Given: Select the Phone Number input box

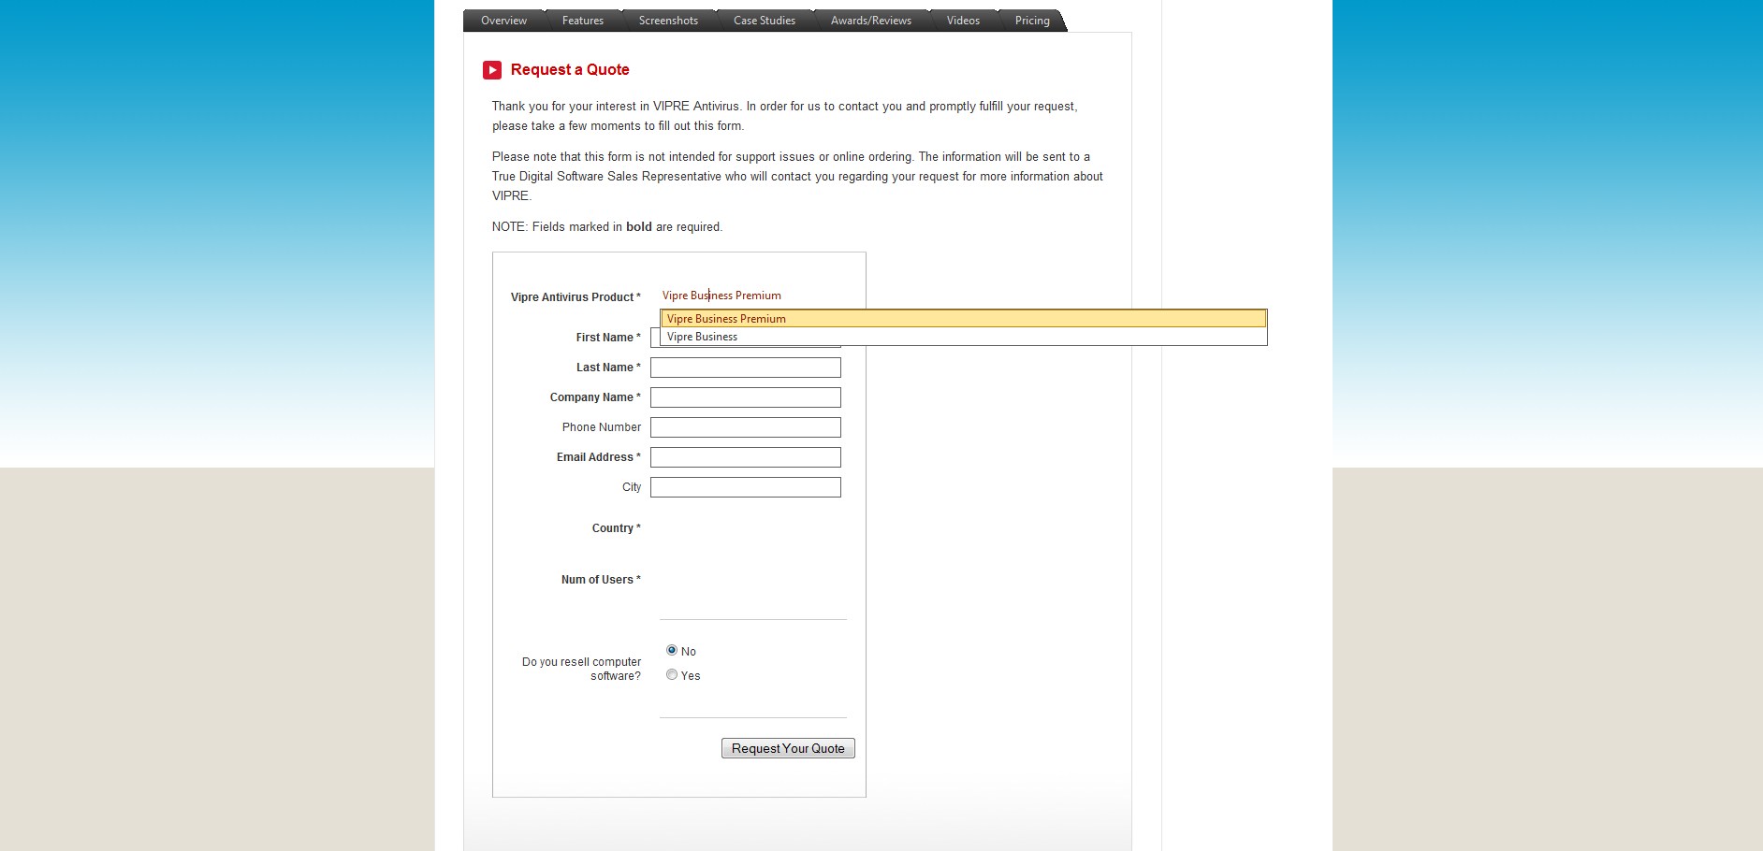Looking at the screenshot, I should pos(746,427).
